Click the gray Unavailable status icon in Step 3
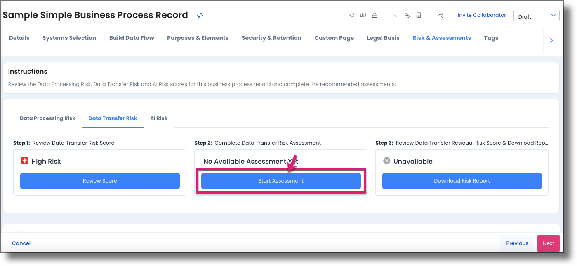This screenshot has width=577, height=266. pyautogui.click(x=386, y=161)
